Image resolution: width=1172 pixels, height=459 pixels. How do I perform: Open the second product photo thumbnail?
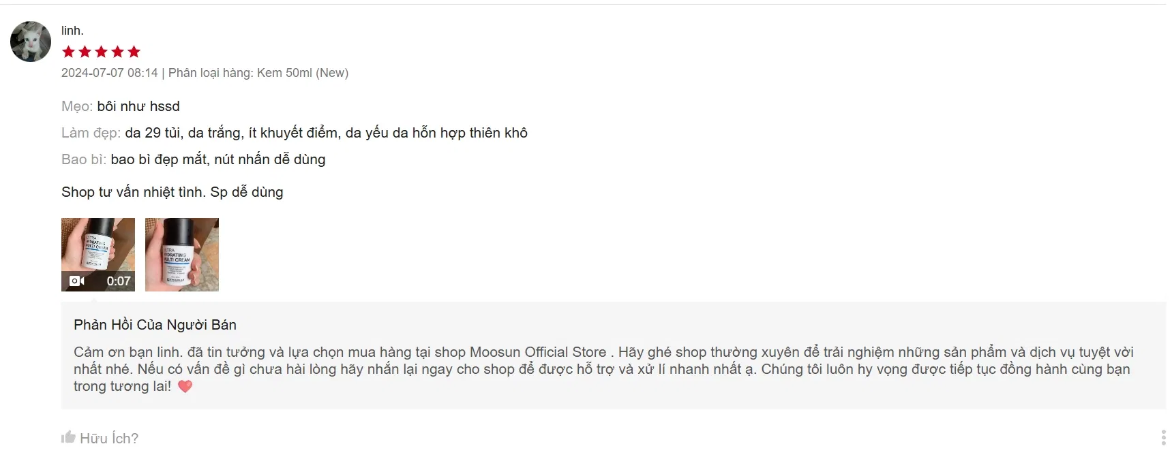point(182,255)
